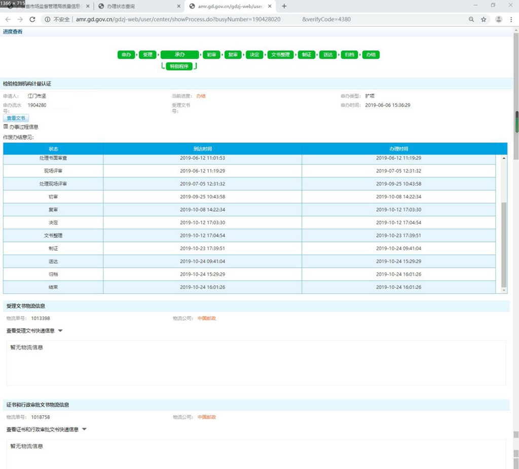Image resolution: width=519 pixels, height=469 pixels.
Task: Click the URL address bar
Action: coord(253,19)
